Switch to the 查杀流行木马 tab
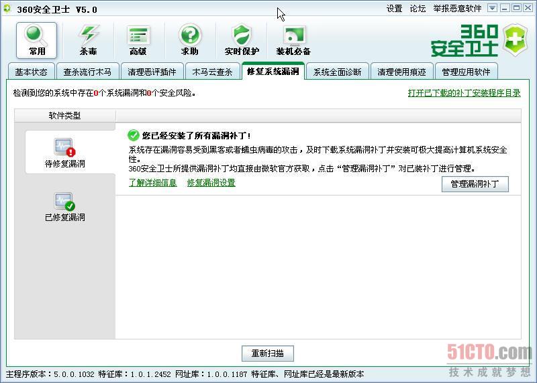Image resolution: width=537 pixels, height=383 pixels. pyautogui.click(x=87, y=72)
